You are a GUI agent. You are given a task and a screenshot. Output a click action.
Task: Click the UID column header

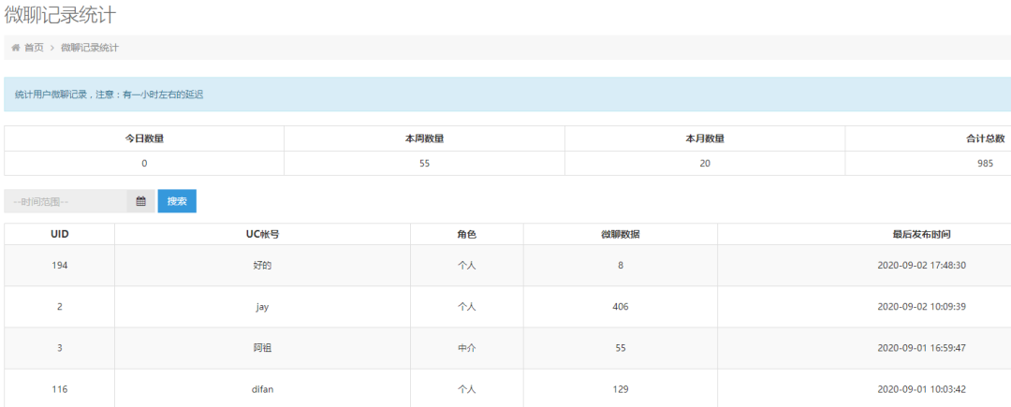[x=59, y=235]
